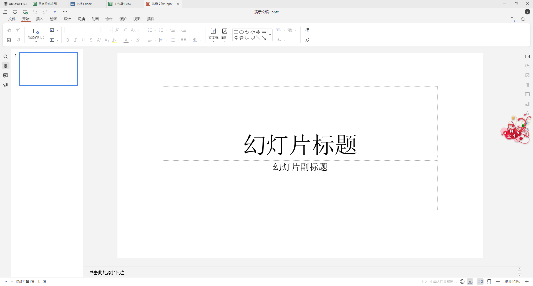This screenshot has width=533, height=286.
Task: Expand the shapes gallery dropdown arrow
Action: pos(270,35)
